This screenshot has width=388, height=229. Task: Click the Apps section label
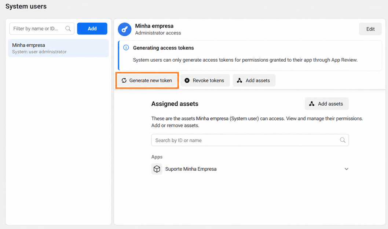(x=157, y=157)
